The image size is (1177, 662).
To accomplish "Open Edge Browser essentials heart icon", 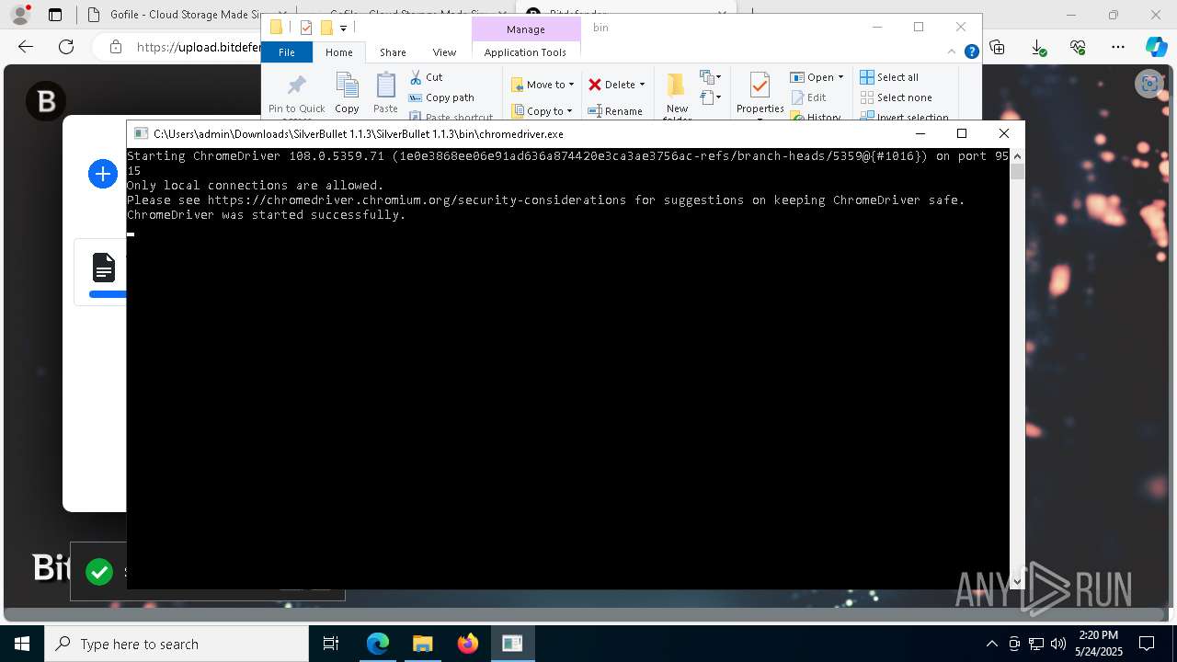I will (1078, 47).
